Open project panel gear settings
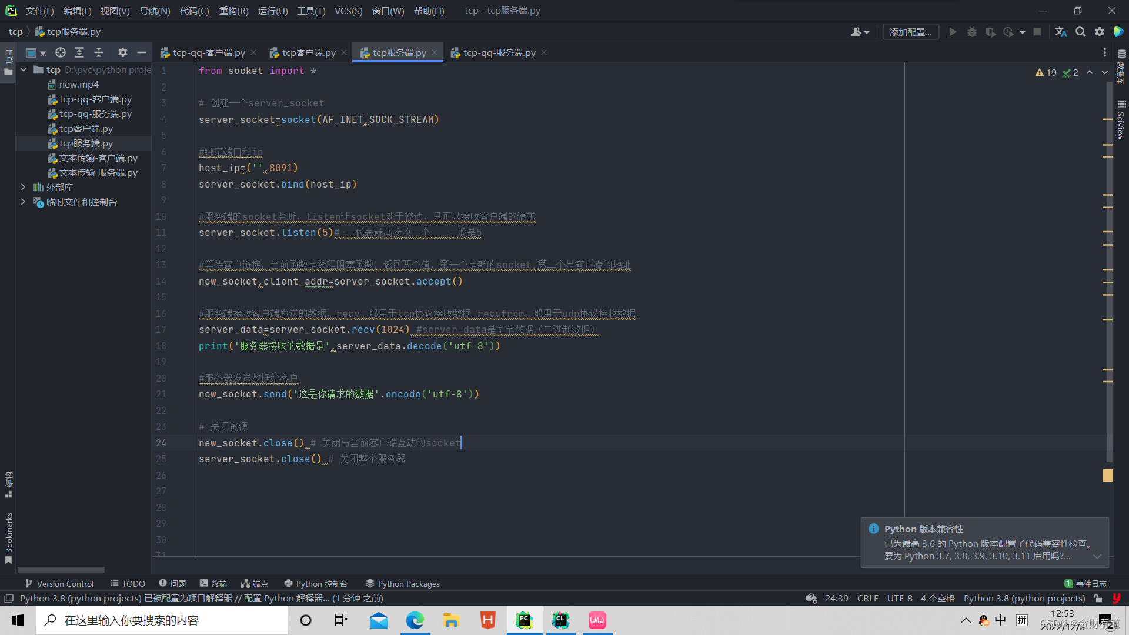 pos(122,52)
